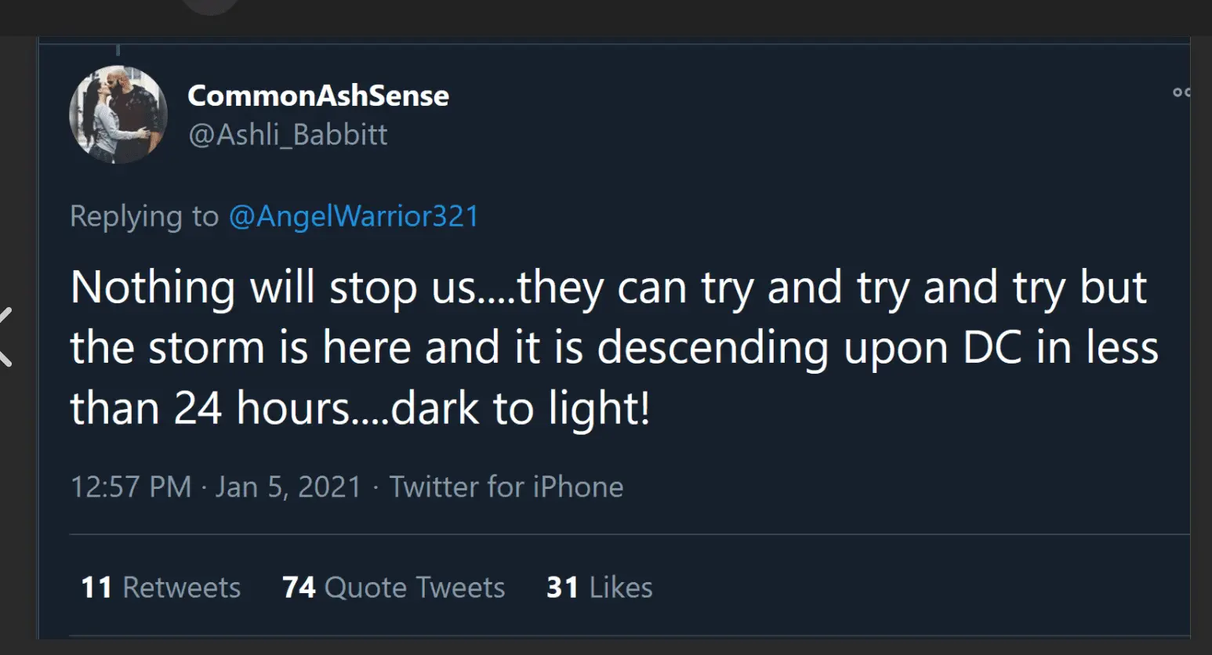
Task: Click the "the storm is here" tweet line
Action: pyautogui.click(x=614, y=347)
